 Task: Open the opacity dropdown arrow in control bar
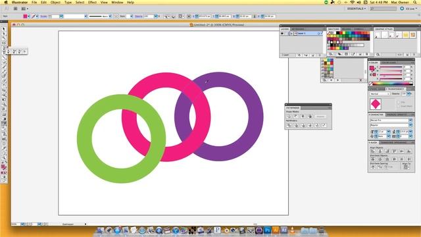(x=156, y=16)
